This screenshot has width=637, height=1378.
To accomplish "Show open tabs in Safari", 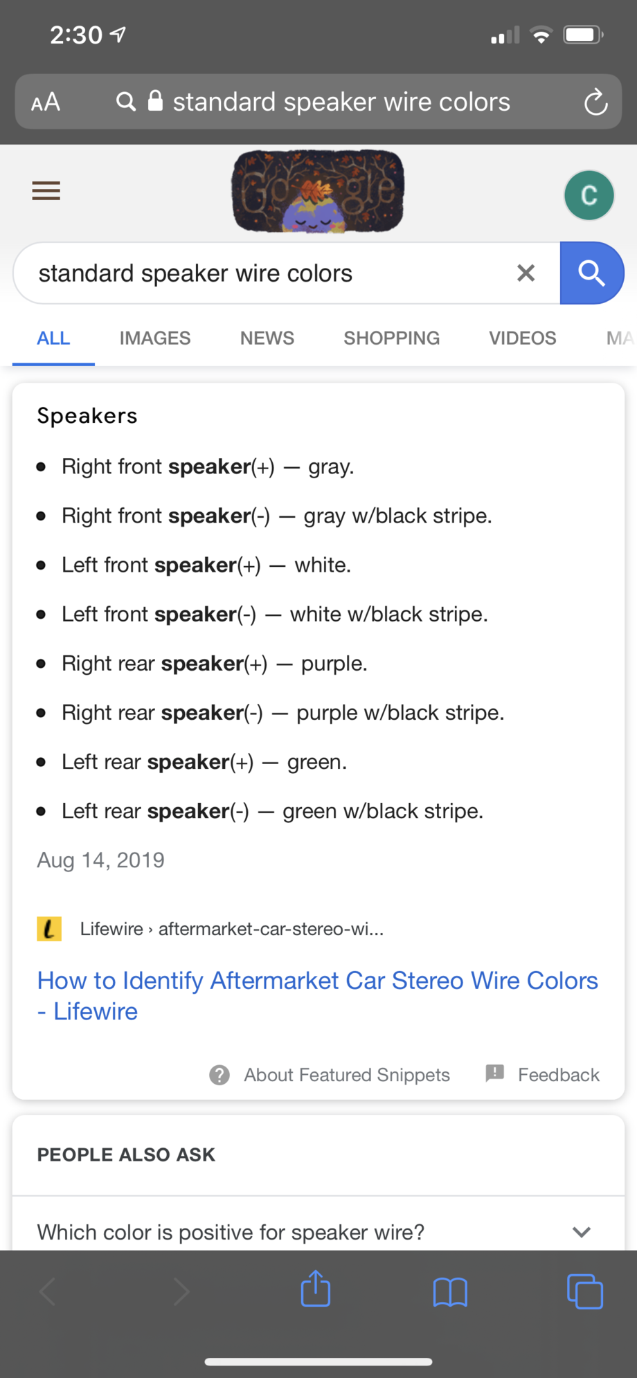I will tap(584, 1291).
